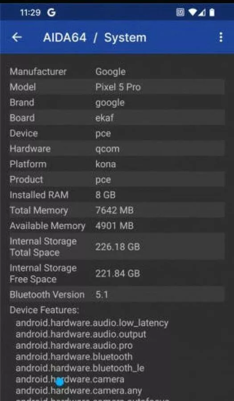Select the AIDA64 / System title

tap(94, 37)
